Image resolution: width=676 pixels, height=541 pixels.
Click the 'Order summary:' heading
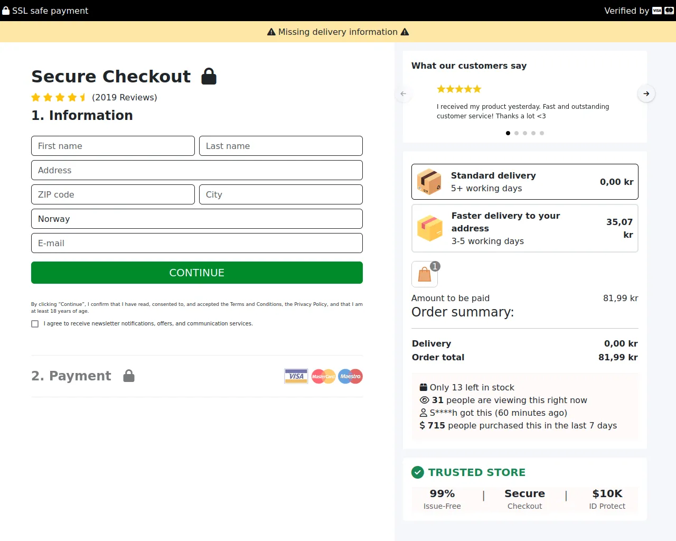(x=463, y=312)
